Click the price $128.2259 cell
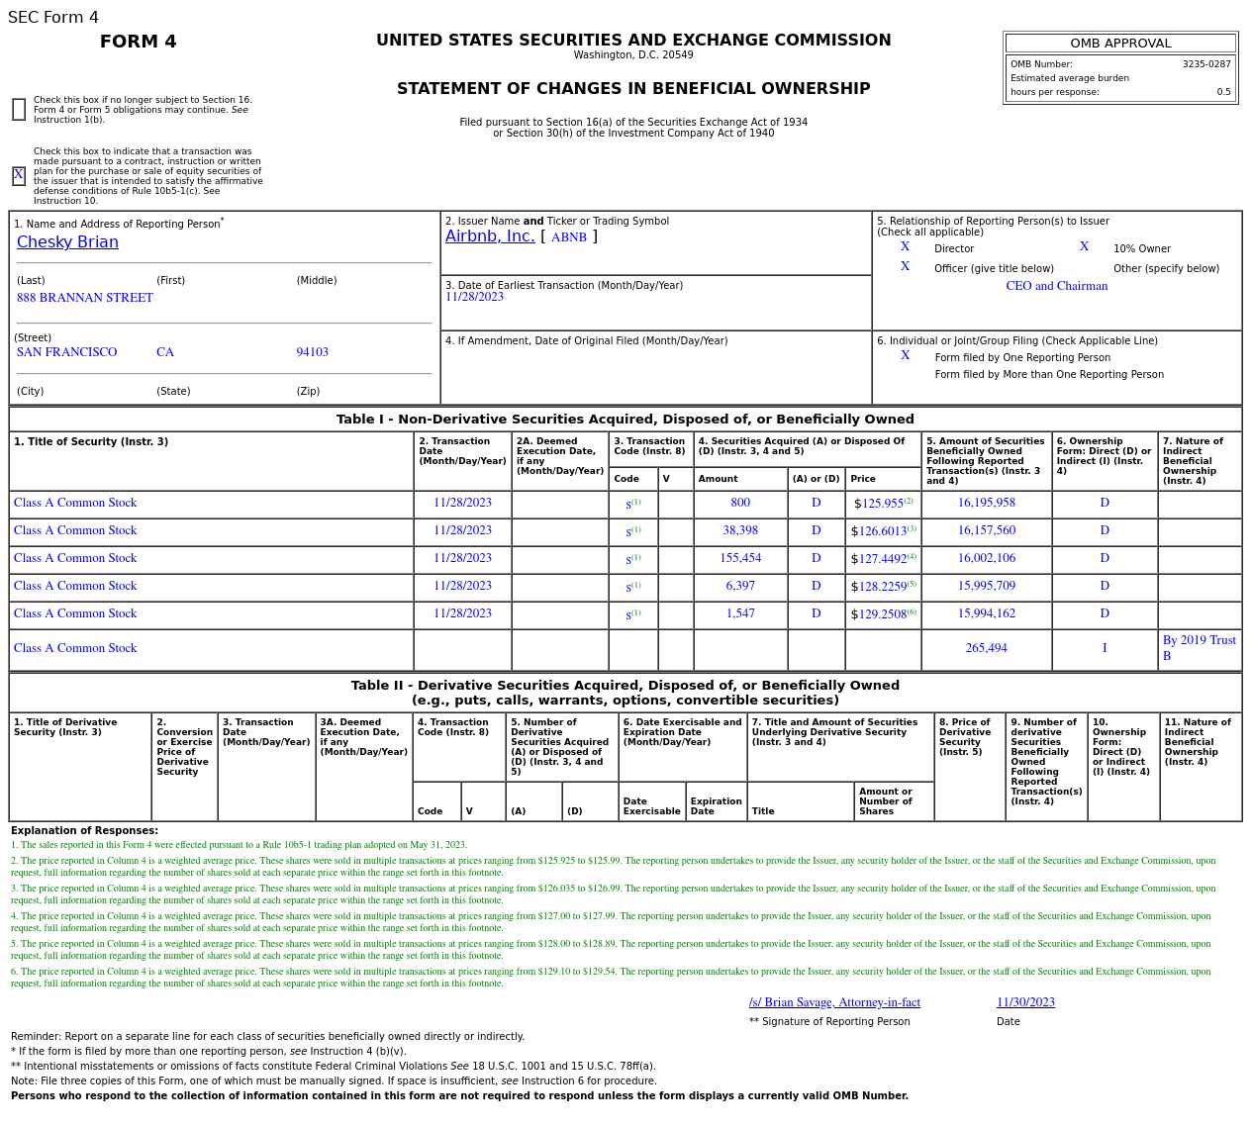Screen dimensions: 1251x1126 click(x=884, y=587)
